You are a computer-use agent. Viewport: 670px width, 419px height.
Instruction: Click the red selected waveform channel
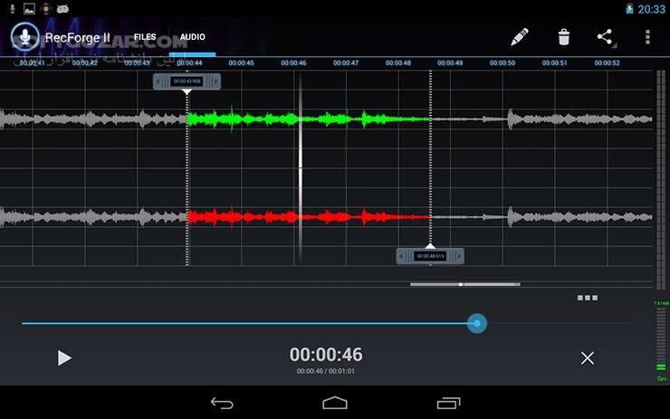[309, 217]
